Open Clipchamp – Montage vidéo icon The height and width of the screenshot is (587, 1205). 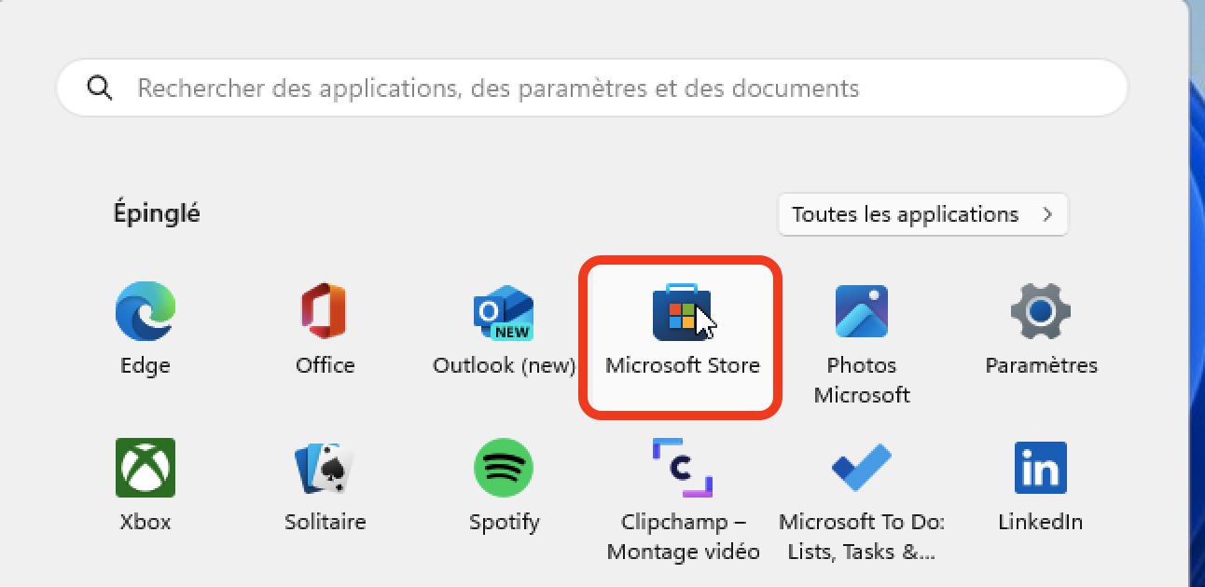[682, 468]
